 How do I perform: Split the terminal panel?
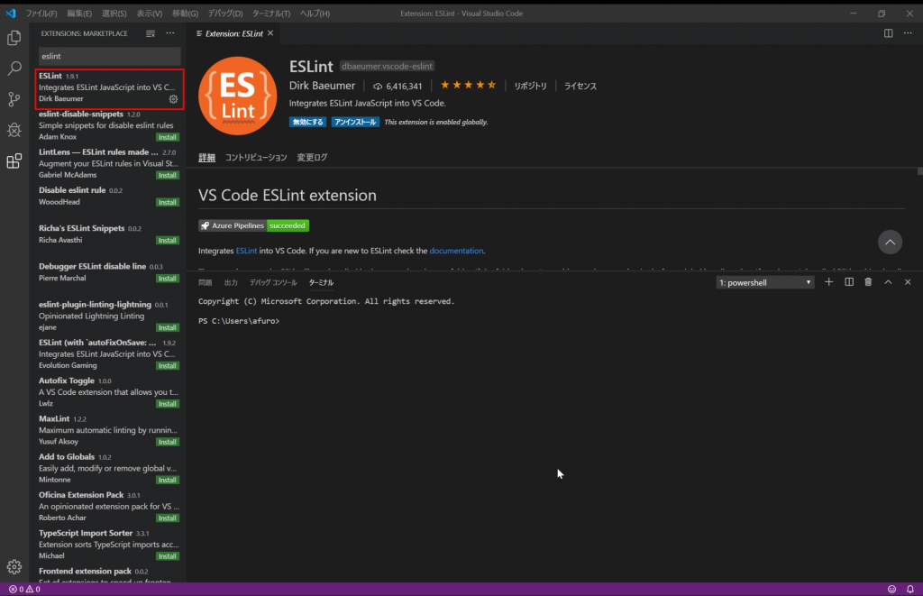click(x=849, y=282)
